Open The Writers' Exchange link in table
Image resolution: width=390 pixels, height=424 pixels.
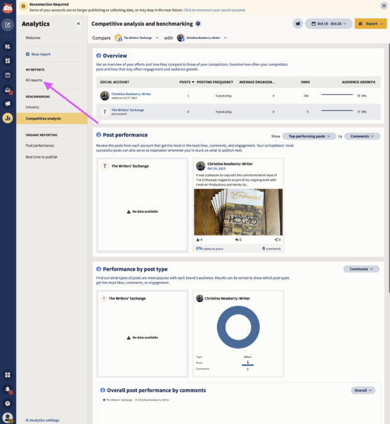[x=128, y=110]
